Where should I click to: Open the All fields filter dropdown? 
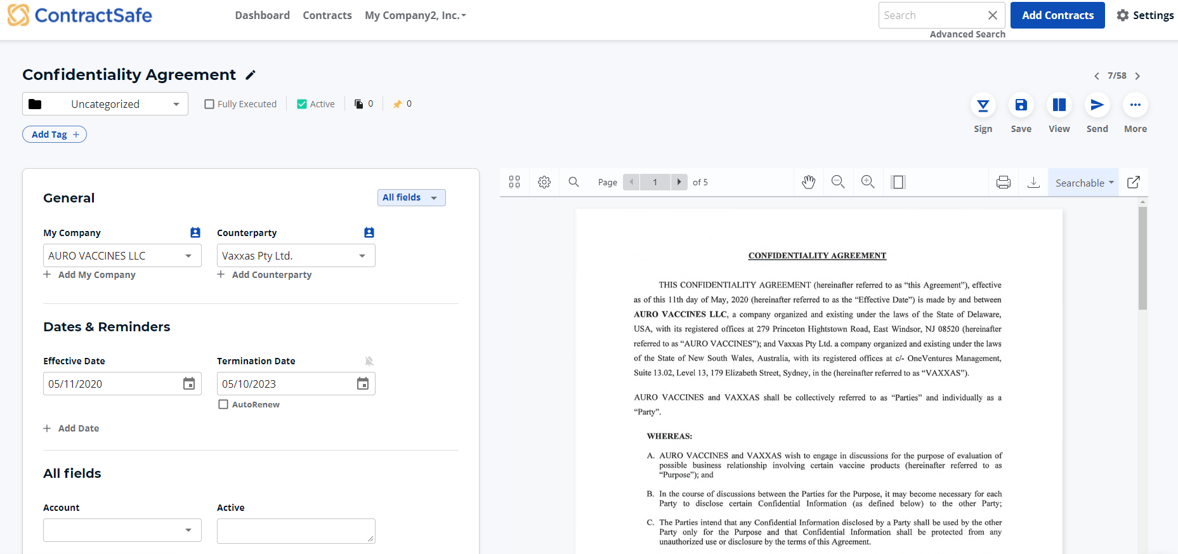coord(411,197)
